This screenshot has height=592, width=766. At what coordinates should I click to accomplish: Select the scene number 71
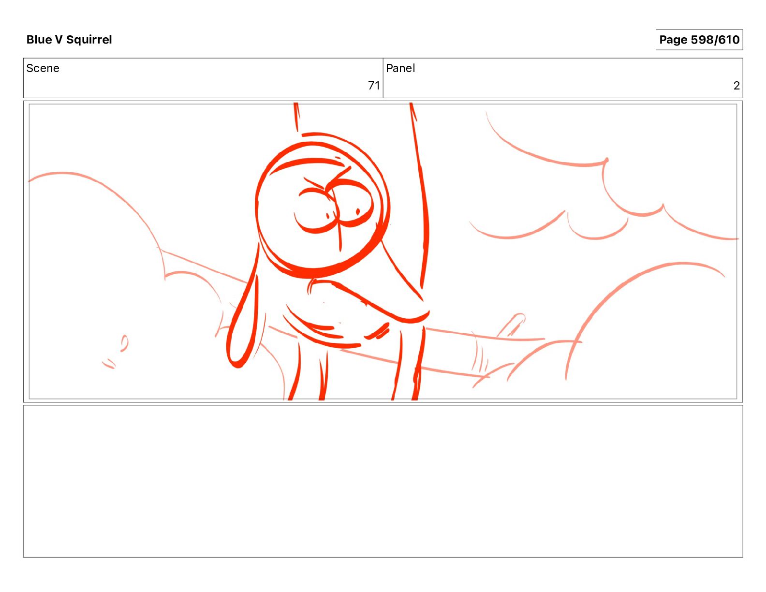(374, 86)
